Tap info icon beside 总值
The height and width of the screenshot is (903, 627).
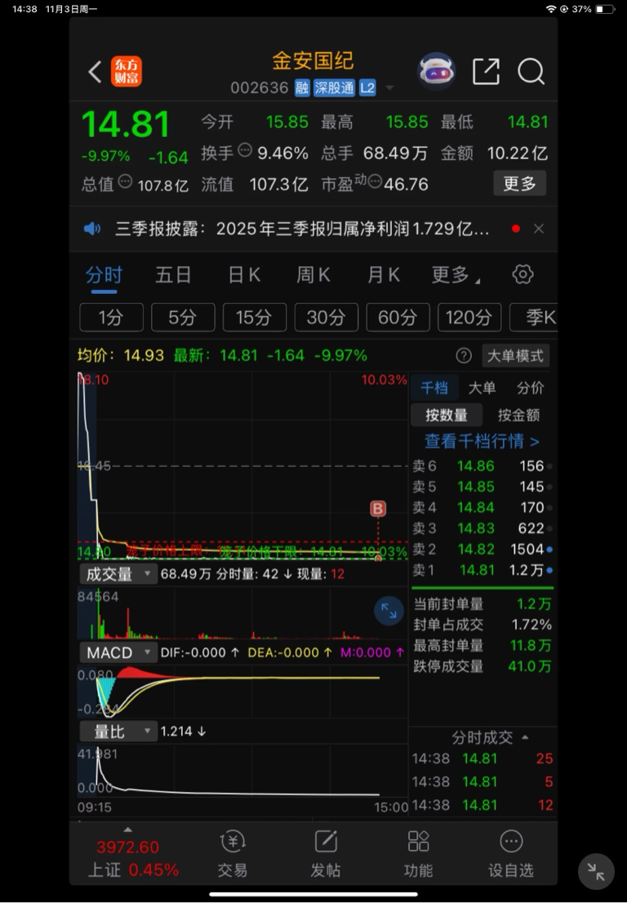pyautogui.click(x=125, y=182)
